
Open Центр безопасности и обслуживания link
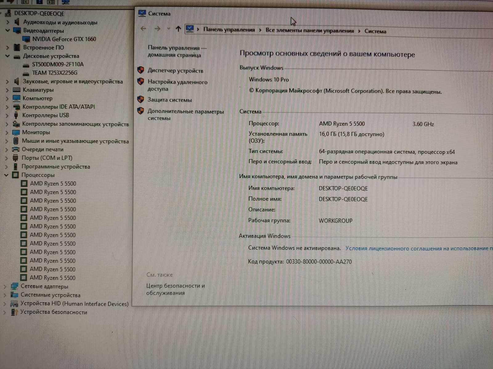[175, 289]
